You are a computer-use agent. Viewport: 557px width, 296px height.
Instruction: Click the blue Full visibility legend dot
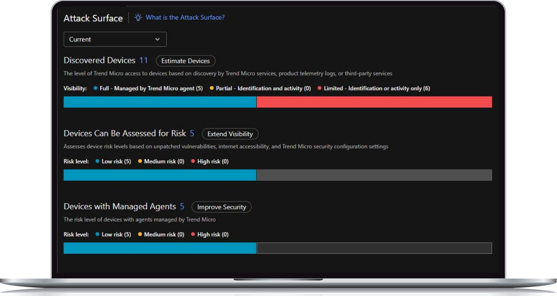click(95, 88)
